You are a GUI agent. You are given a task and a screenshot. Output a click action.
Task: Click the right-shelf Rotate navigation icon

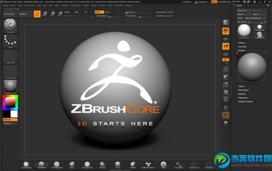226,92
